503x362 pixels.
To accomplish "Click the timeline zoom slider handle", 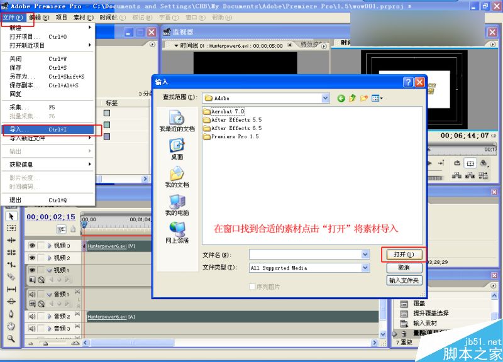I will tap(45, 343).
